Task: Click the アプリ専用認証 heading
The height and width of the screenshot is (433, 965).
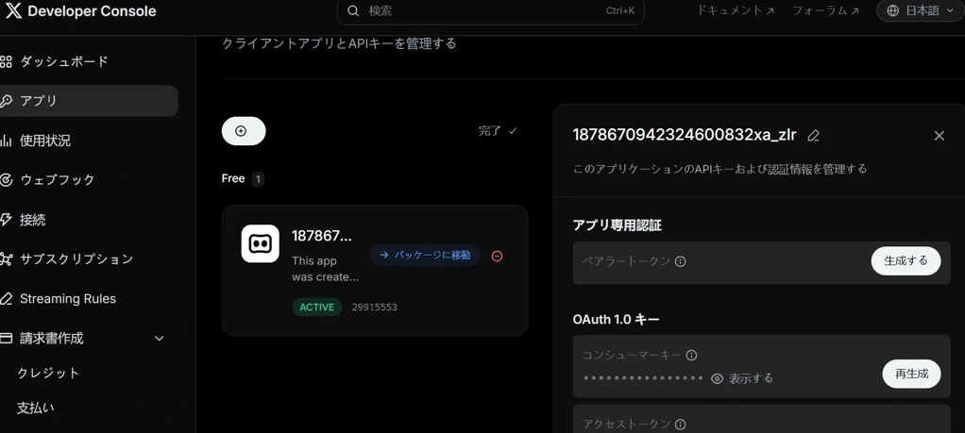Action: point(617,225)
